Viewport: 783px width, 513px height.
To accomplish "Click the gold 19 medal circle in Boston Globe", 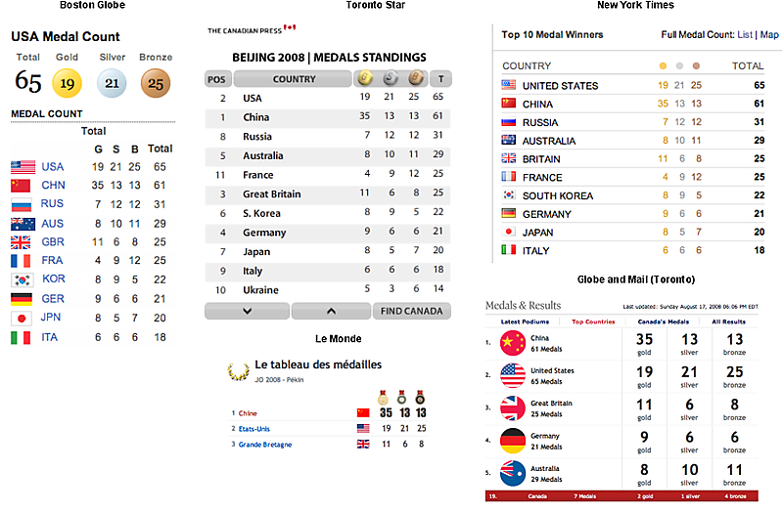I will [x=68, y=83].
